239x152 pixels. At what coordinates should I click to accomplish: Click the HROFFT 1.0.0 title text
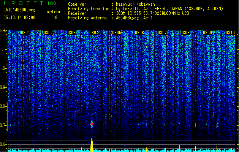30,3
